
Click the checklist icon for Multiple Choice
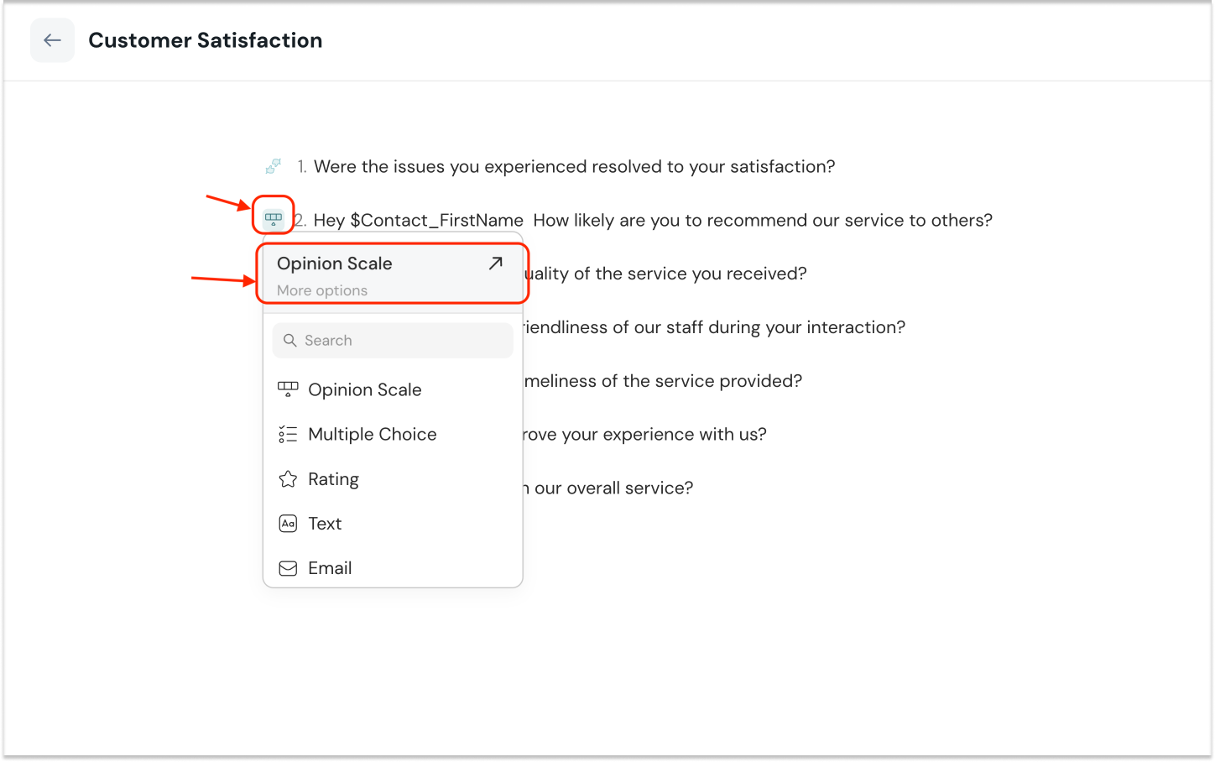coord(288,435)
